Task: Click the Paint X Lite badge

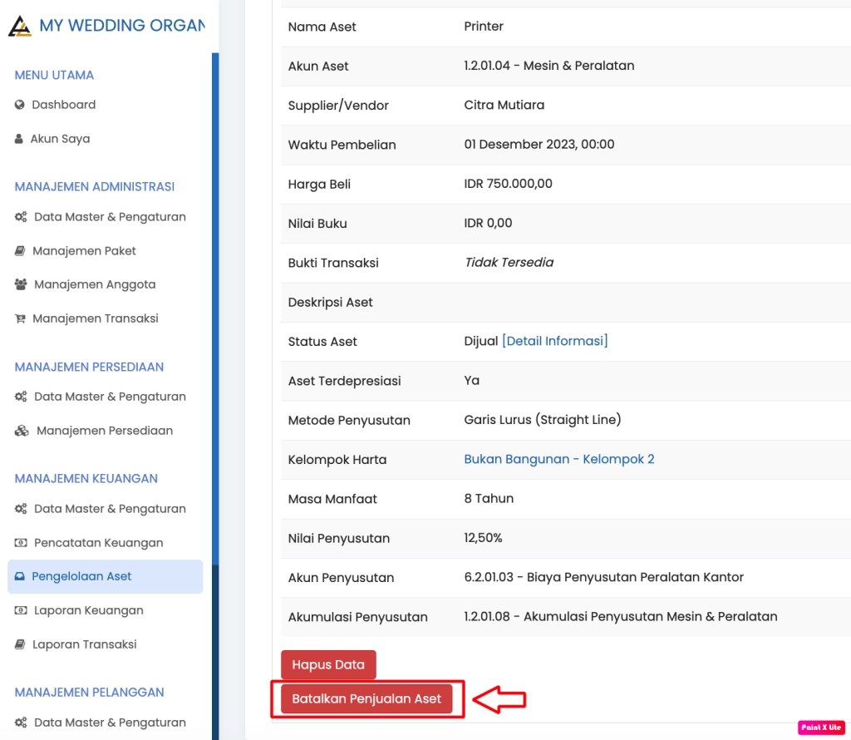Action: [x=821, y=727]
